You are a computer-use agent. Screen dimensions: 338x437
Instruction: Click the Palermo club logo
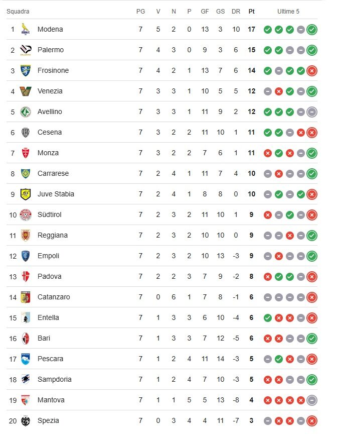(x=26, y=50)
